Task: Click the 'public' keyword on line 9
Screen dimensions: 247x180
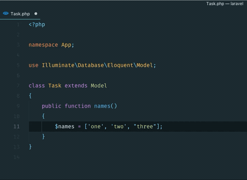Action: point(52,106)
